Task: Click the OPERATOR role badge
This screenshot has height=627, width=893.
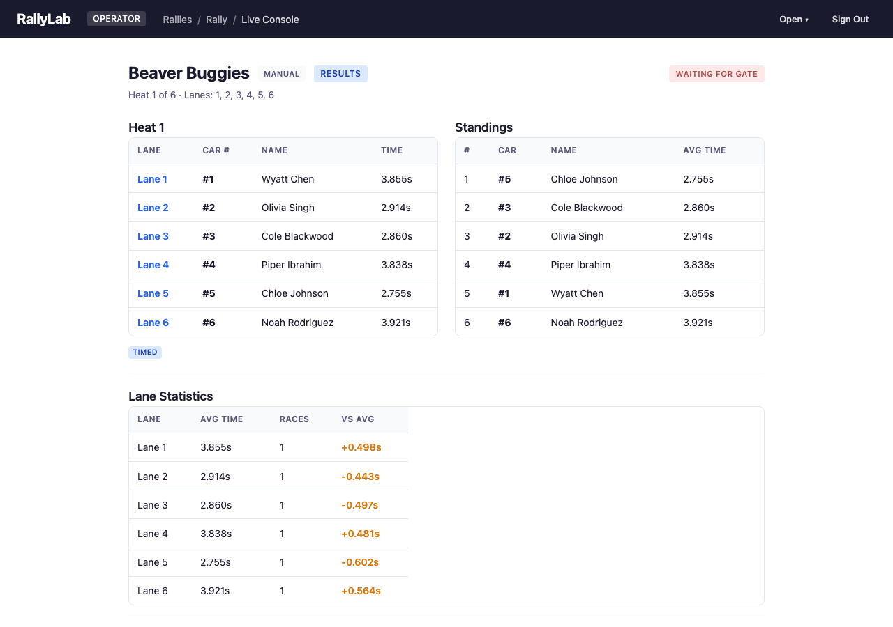Action: click(116, 18)
